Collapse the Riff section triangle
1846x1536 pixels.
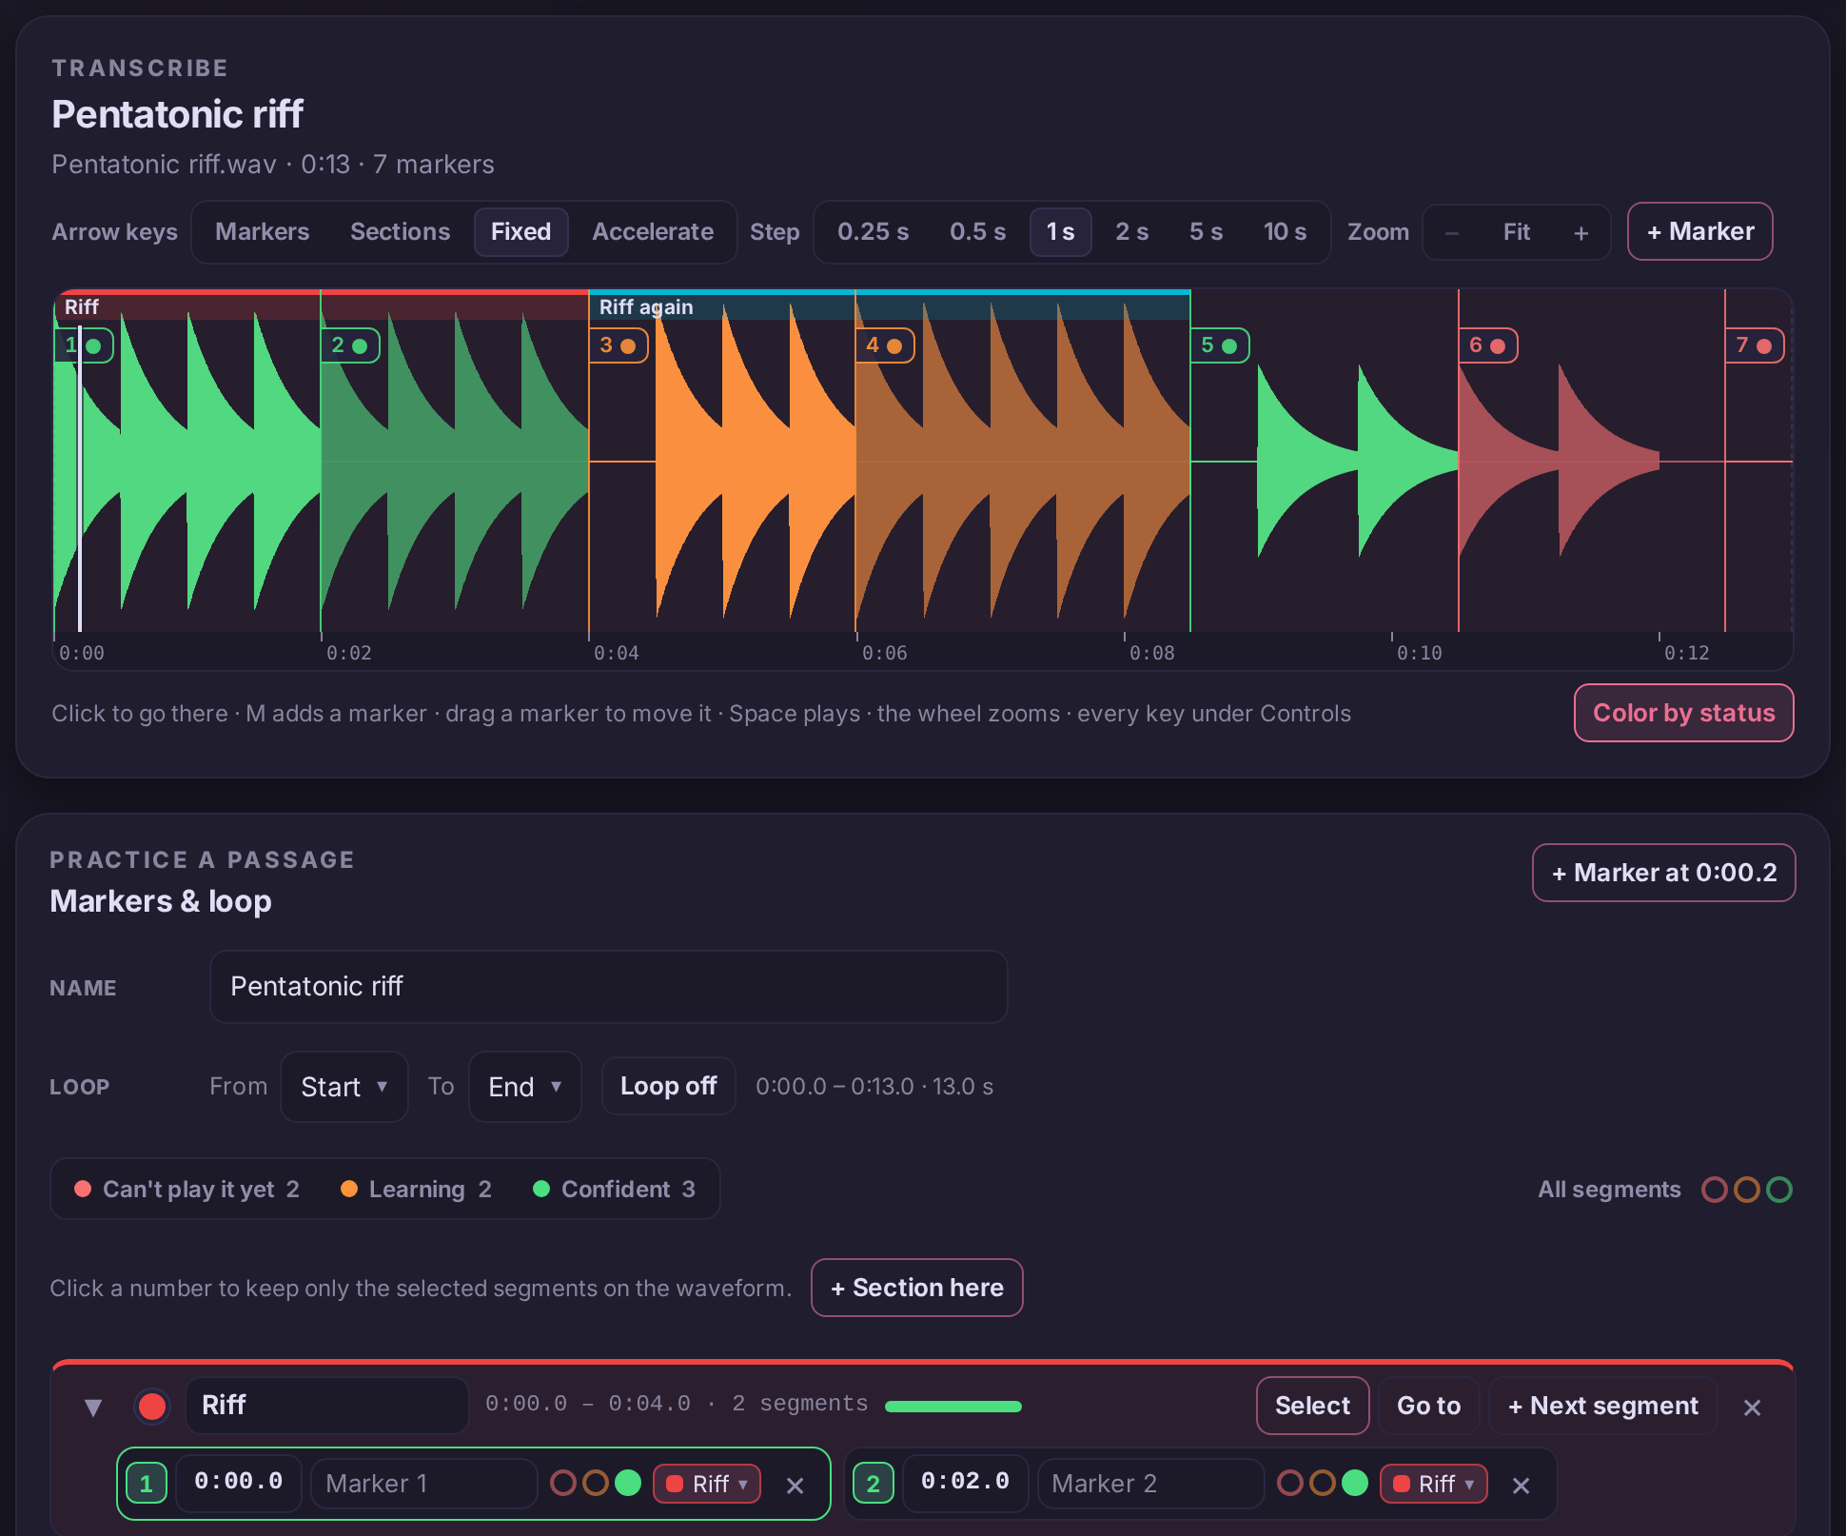pyautogui.click(x=93, y=1408)
